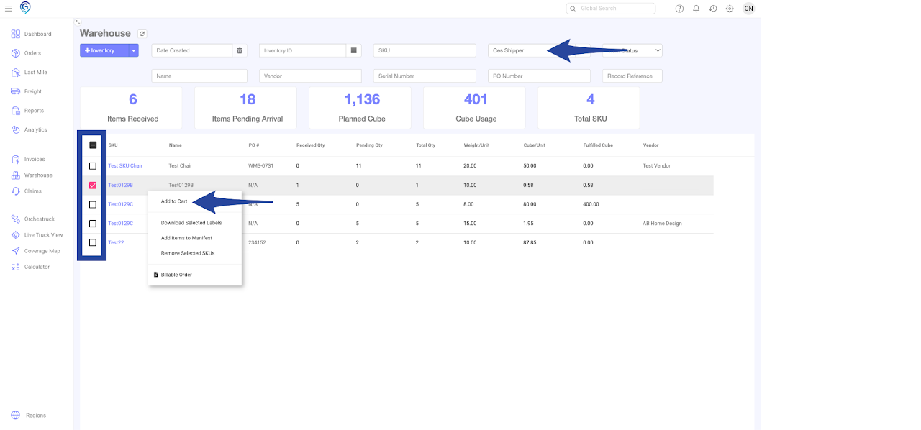Click the Serial Number field
Viewport: 921px width, 430px height.
pos(425,76)
